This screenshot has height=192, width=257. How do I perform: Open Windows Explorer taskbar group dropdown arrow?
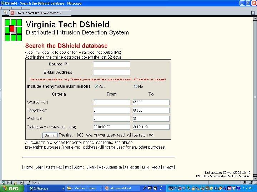coord(100,188)
